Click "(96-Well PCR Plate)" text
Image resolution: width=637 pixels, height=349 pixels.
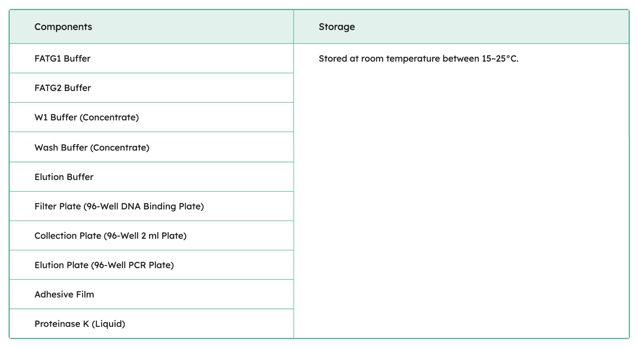click(132, 265)
